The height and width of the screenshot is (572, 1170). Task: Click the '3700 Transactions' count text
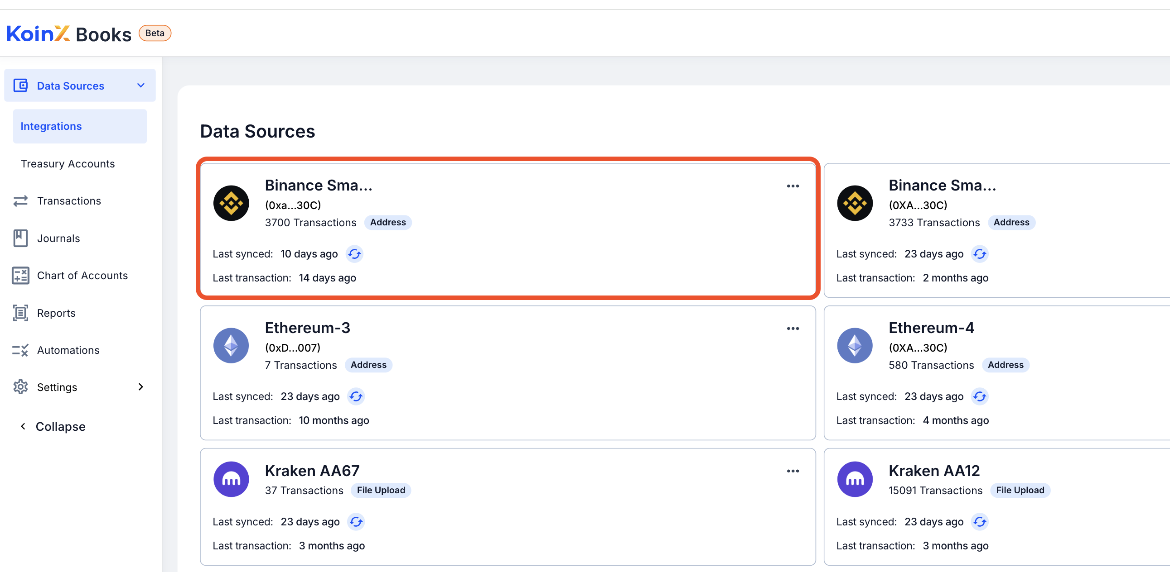311,222
